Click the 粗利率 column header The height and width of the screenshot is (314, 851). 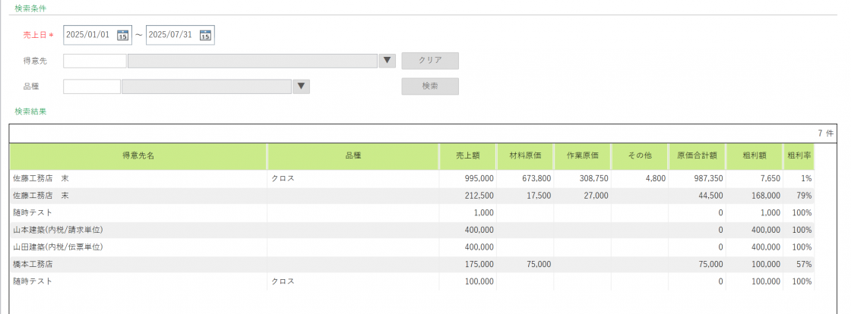799,155
